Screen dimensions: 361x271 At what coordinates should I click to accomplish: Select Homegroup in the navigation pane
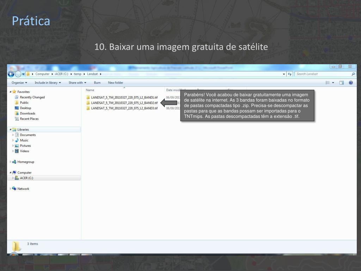coord(26,162)
